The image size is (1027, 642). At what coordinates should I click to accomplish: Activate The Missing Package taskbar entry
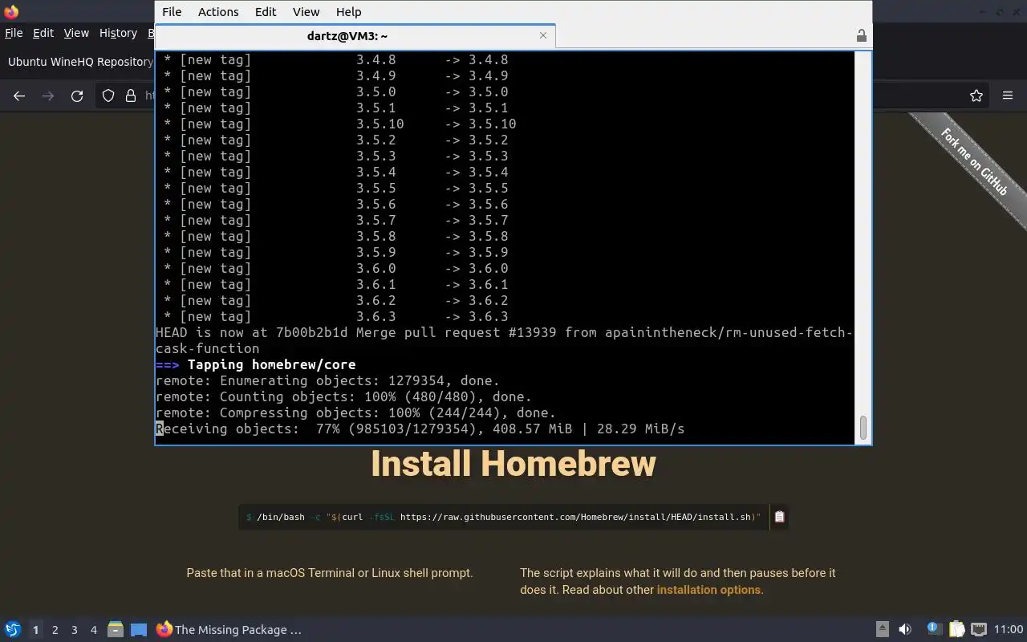(x=229, y=630)
